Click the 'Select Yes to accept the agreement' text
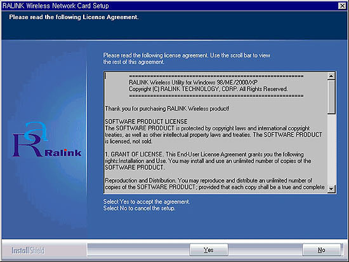The image size is (349, 262). point(147,202)
